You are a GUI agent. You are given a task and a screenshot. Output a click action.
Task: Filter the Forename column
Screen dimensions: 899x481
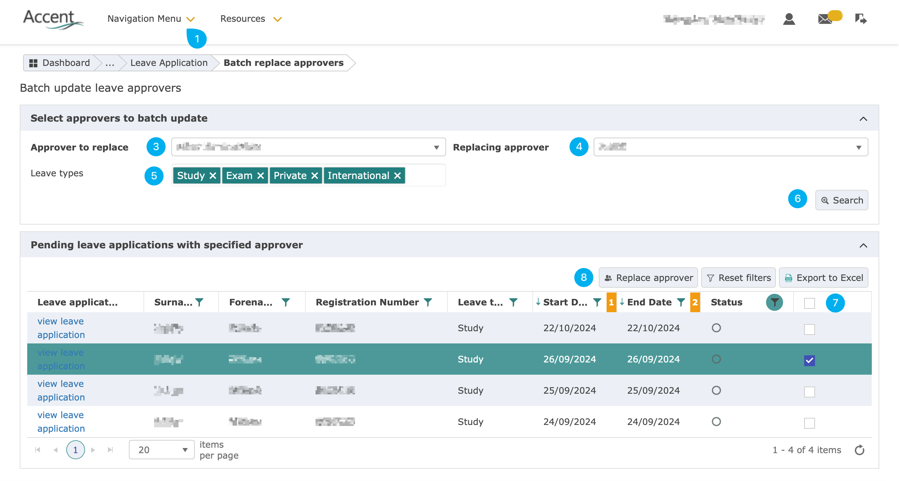click(286, 302)
